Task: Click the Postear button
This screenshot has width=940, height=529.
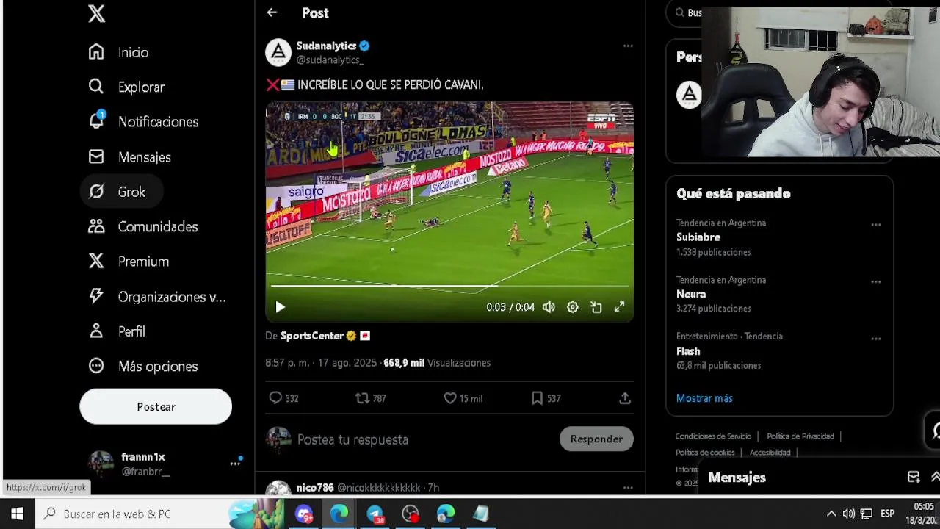Action: click(x=156, y=406)
